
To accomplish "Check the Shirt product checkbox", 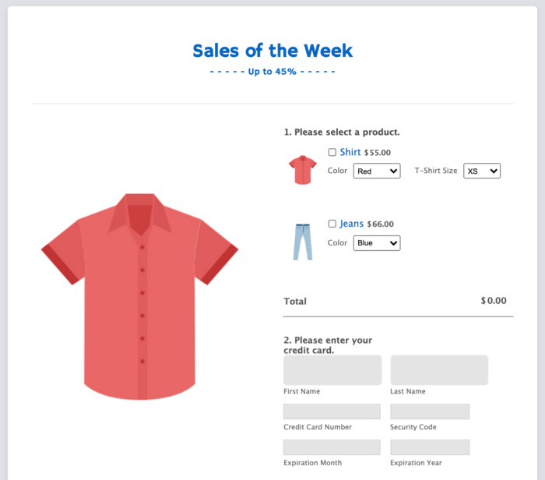I will (x=332, y=153).
